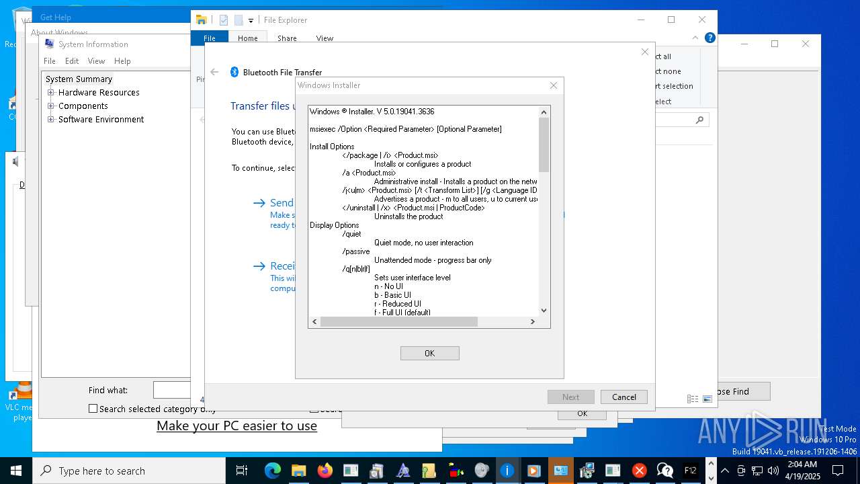Expand Components tree node
The width and height of the screenshot is (860, 484).
(x=50, y=106)
